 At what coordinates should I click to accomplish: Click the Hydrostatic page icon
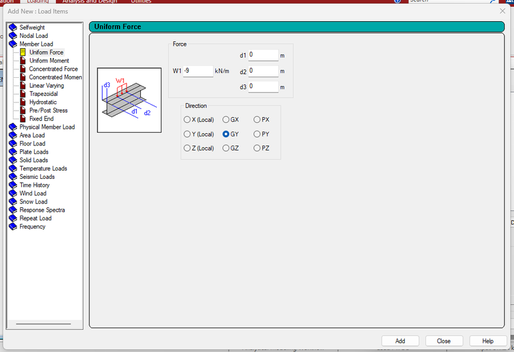pyautogui.click(x=22, y=102)
